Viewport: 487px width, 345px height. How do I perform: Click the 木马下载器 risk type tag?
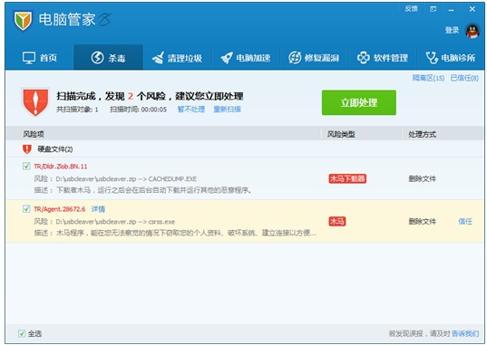(347, 178)
